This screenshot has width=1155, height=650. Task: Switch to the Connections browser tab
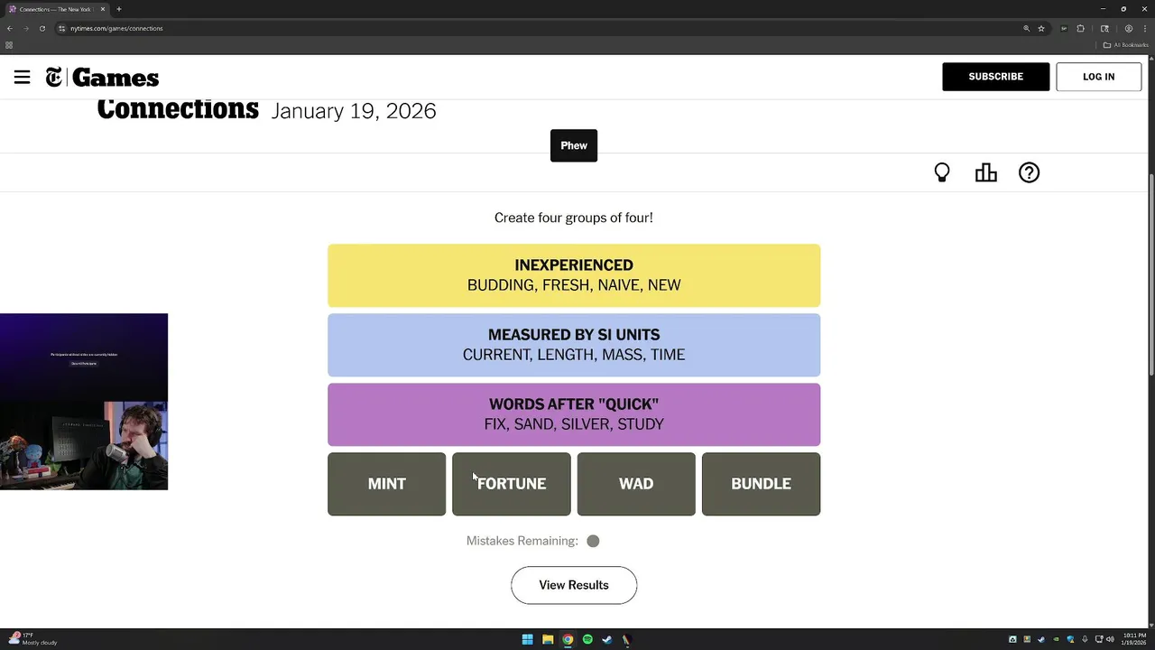[x=54, y=9]
